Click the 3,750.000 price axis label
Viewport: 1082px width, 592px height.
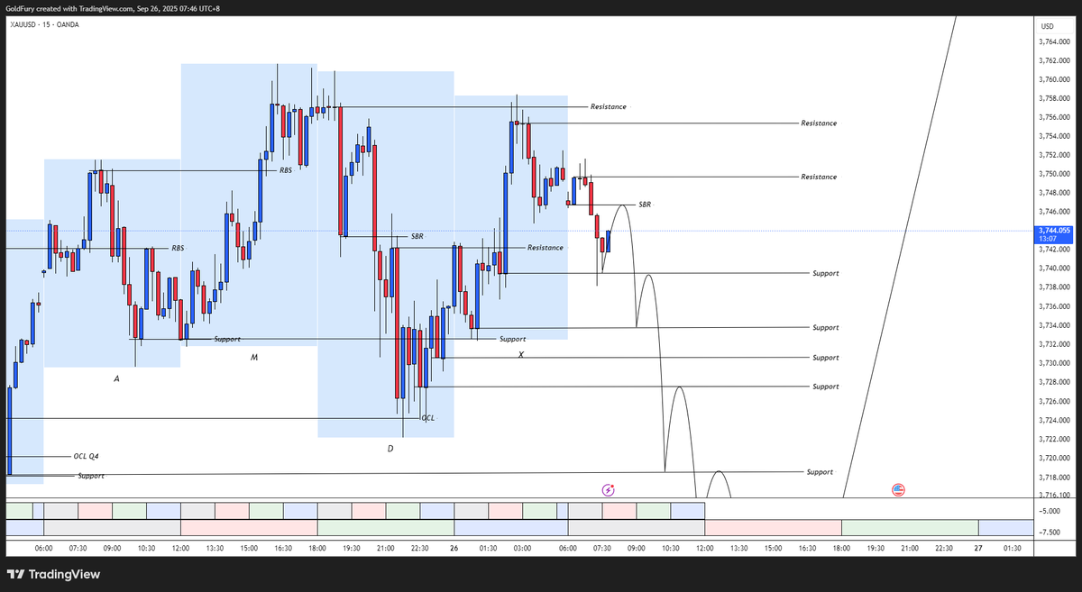[1054, 174]
